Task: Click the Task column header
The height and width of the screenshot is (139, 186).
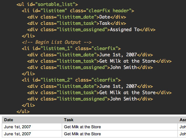Action: pos(120,120)
